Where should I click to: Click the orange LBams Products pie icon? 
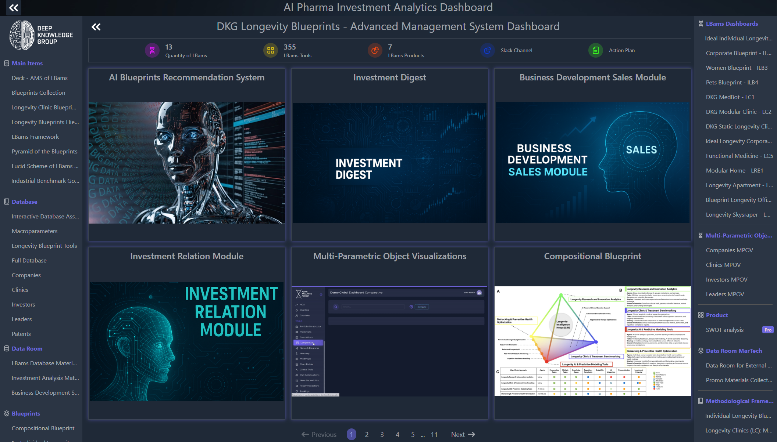point(375,50)
